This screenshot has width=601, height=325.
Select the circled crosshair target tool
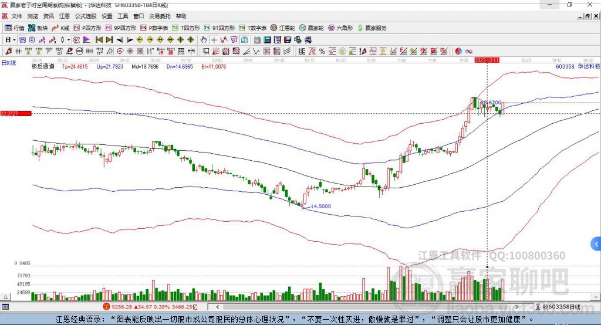coord(120,52)
